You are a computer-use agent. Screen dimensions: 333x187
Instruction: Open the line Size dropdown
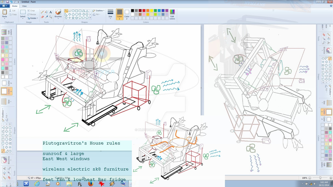pos(110,14)
